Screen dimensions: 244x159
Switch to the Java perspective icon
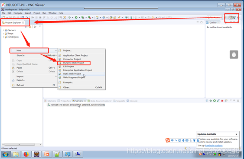234,18
